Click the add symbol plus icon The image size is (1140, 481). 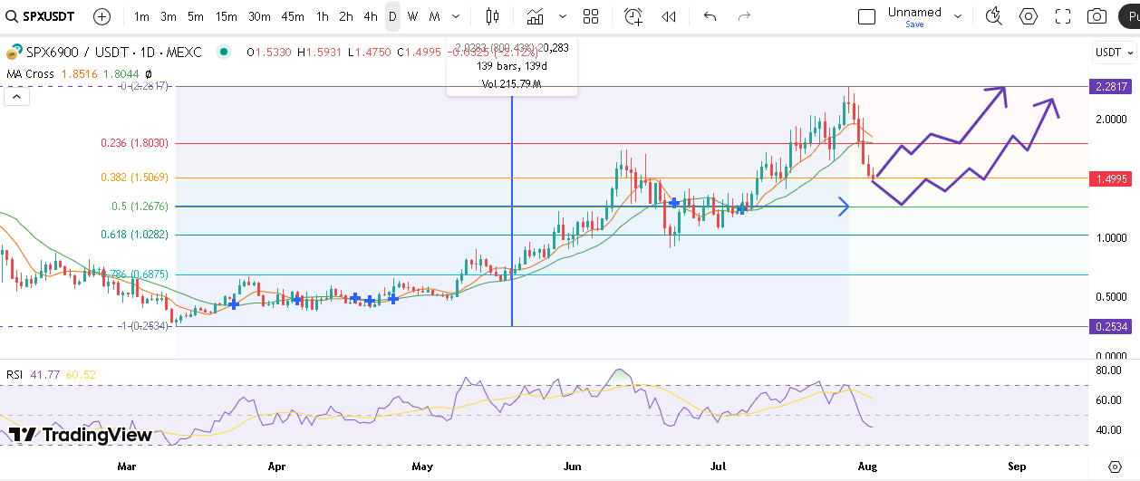[x=102, y=16]
